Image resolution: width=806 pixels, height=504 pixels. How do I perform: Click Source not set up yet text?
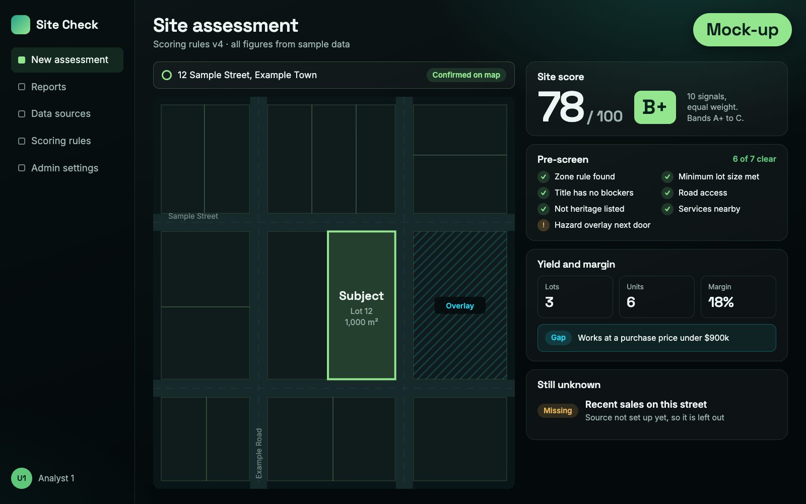tap(655, 418)
